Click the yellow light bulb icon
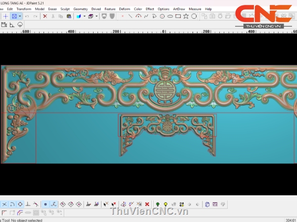 point(165,204)
